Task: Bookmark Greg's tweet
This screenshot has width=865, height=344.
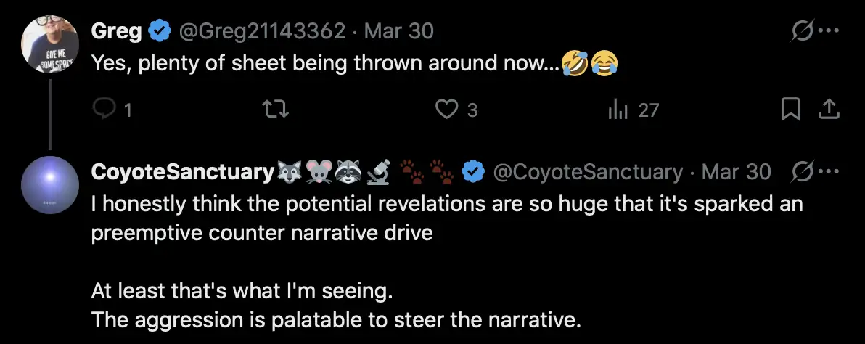Action: click(790, 110)
